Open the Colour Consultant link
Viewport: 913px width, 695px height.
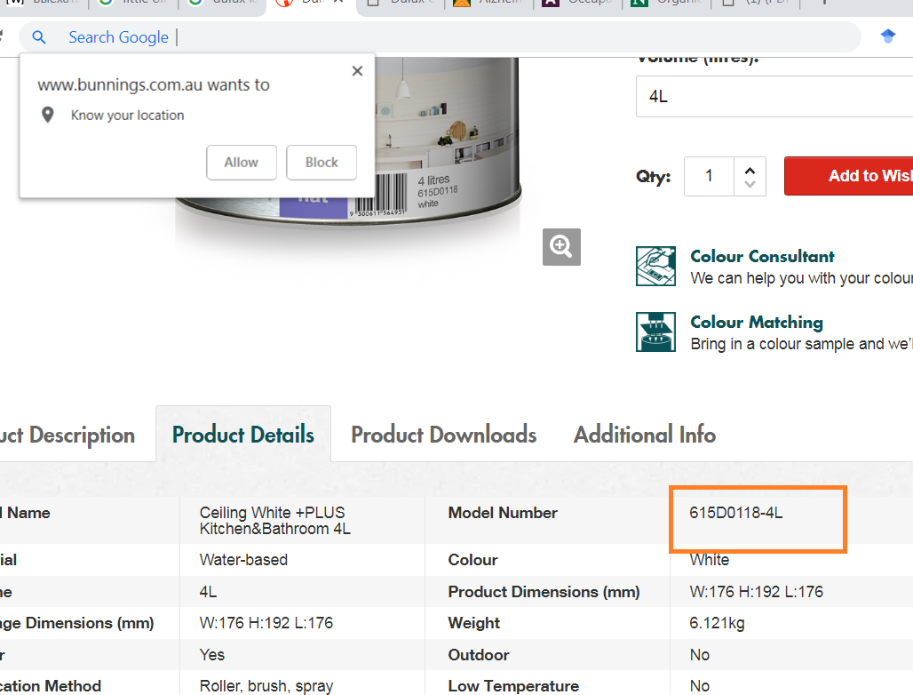click(x=762, y=256)
